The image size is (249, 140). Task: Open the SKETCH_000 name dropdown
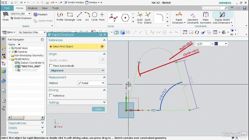30,14
